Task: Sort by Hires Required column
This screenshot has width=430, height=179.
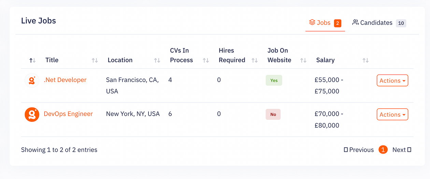Action: [255, 60]
